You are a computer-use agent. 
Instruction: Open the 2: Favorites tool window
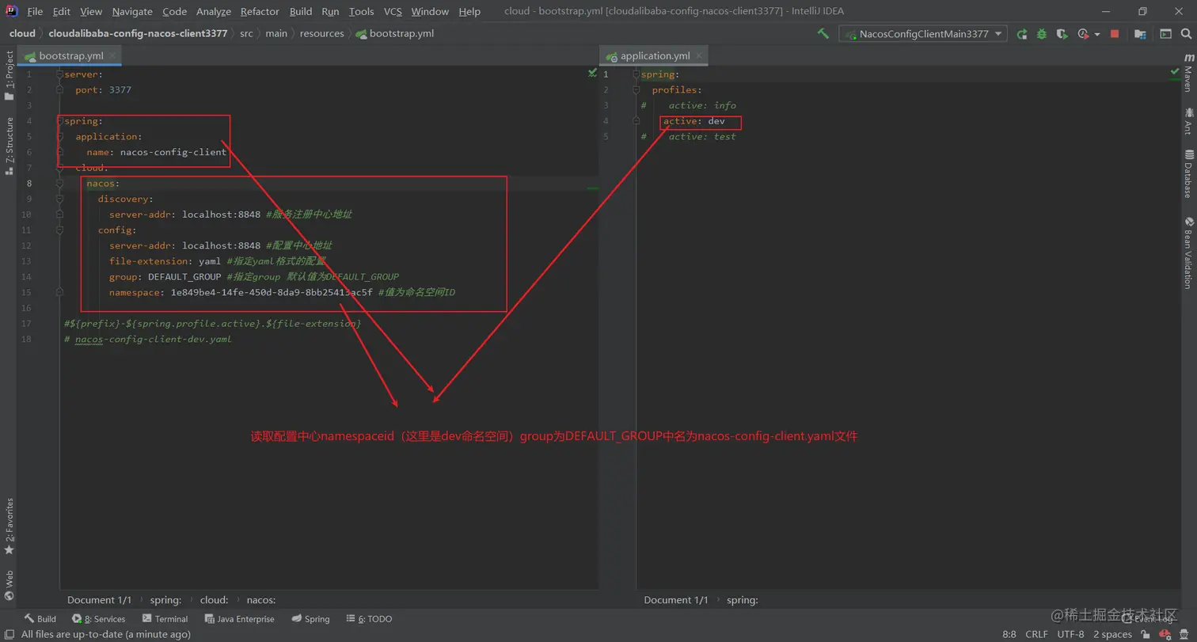click(x=9, y=526)
